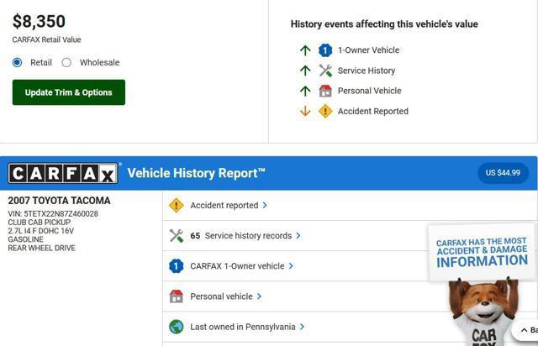Click the VIN 5TETX22N87Z460028 text
Image resolution: width=538 pixels, height=346 pixels.
pos(53,214)
